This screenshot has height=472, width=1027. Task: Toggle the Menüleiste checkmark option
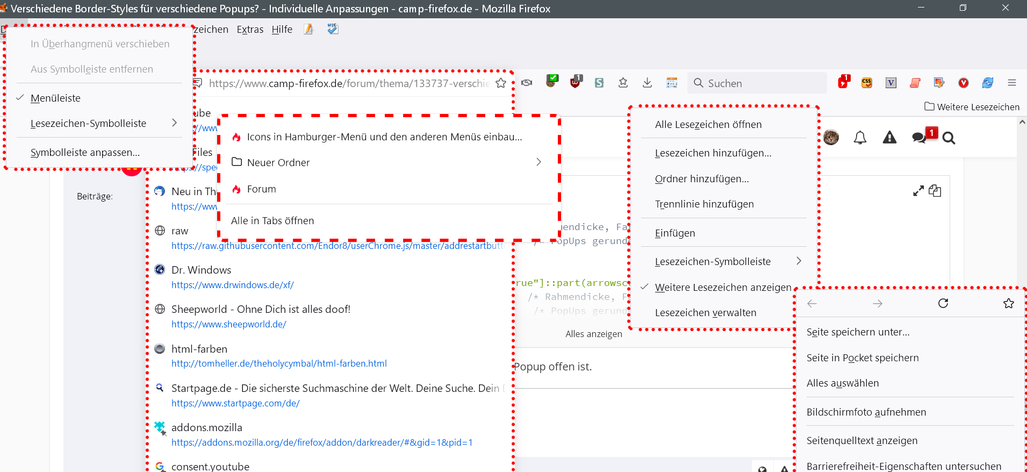[x=99, y=98]
